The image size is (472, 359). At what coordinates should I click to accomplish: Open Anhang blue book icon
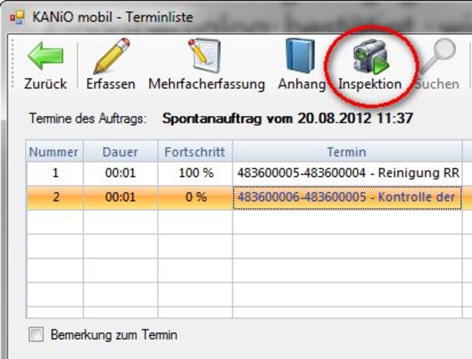(x=301, y=65)
